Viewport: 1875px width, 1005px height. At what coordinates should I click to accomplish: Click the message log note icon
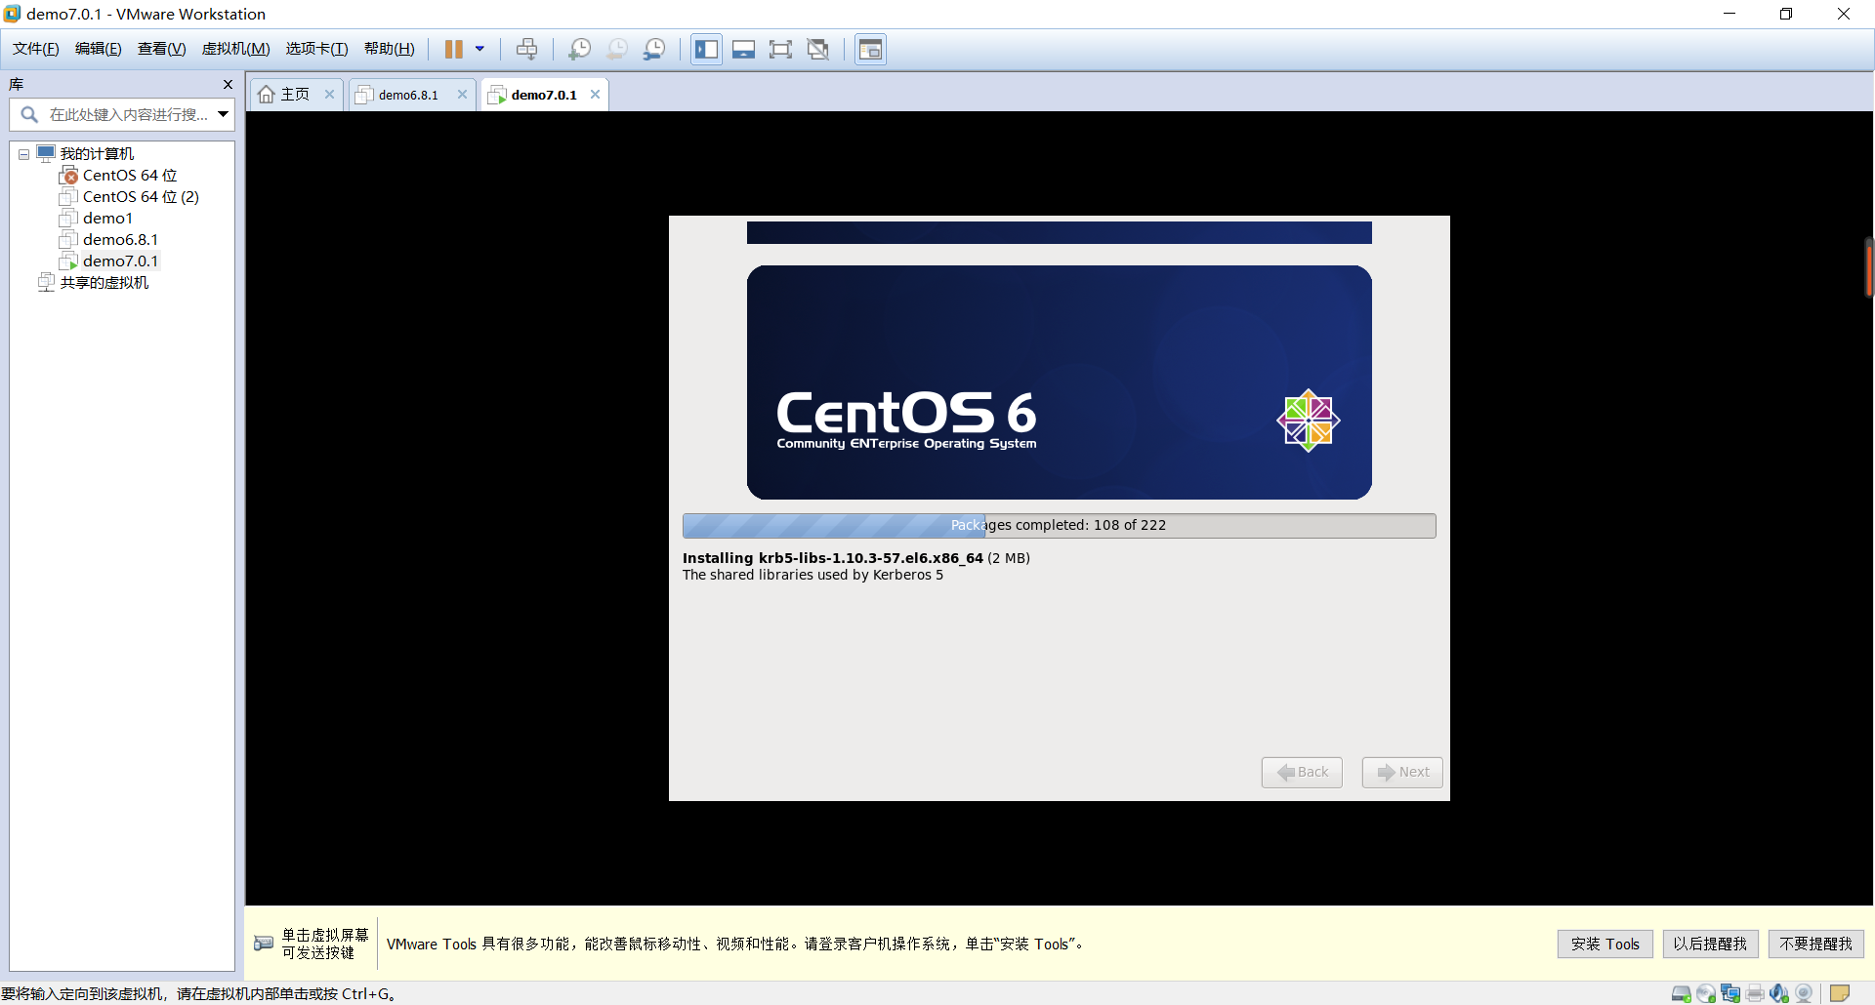tap(1840, 993)
